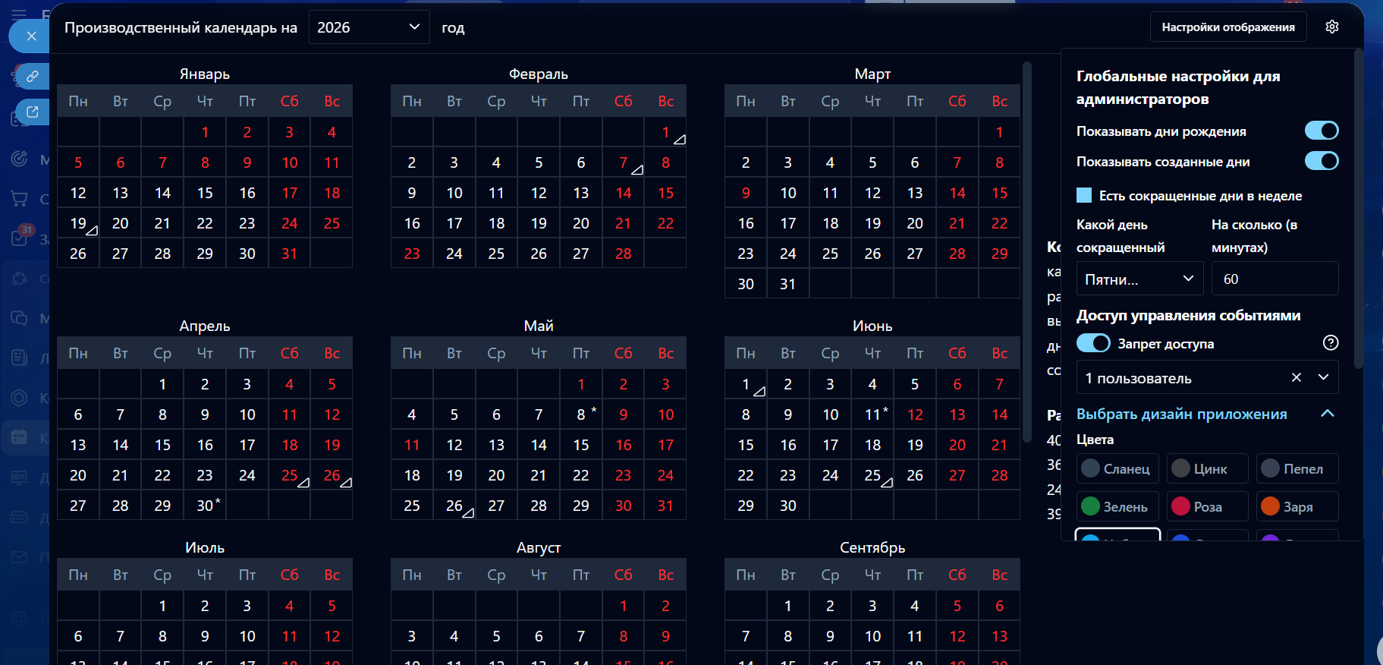Toggle the 'Запрет доступа' switch

click(x=1093, y=343)
